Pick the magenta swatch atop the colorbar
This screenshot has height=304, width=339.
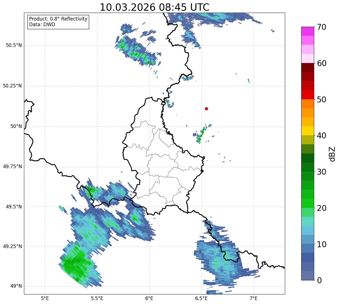(x=308, y=31)
